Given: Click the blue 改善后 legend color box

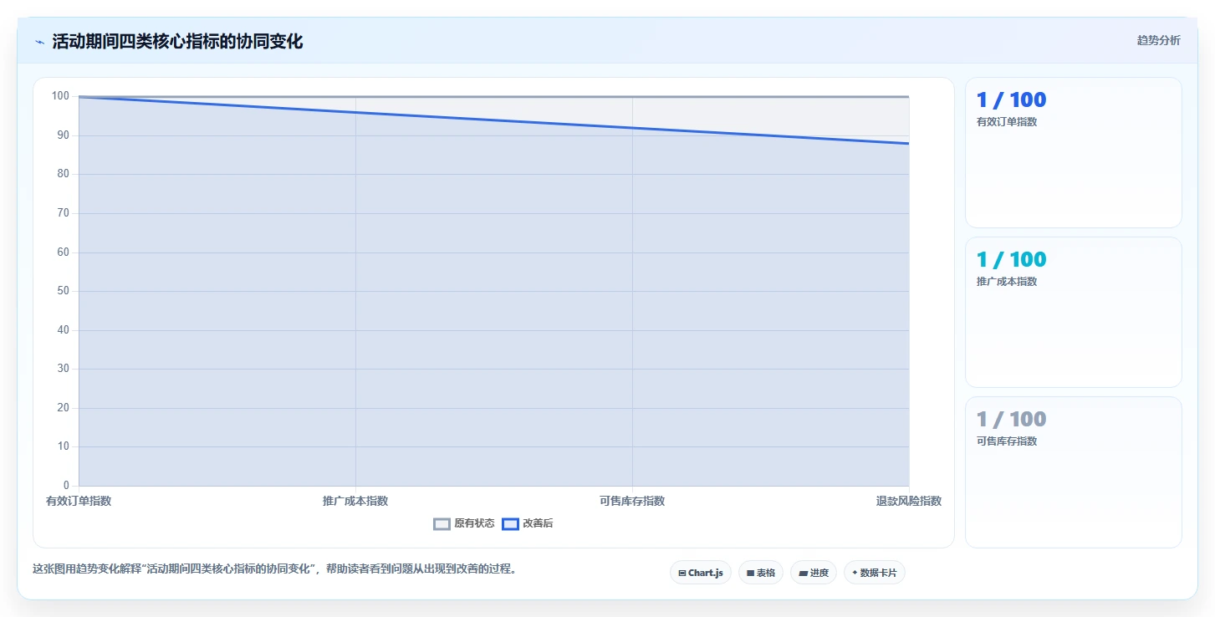Looking at the screenshot, I should pyautogui.click(x=510, y=524).
